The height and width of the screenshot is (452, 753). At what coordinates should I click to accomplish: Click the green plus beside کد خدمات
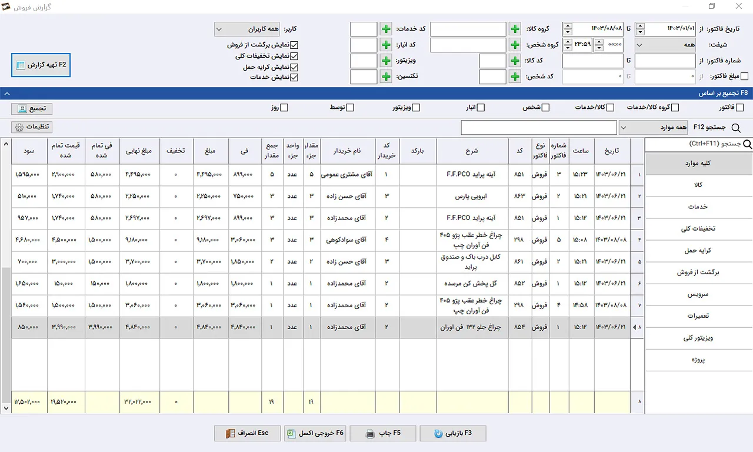pyautogui.click(x=386, y=29)
